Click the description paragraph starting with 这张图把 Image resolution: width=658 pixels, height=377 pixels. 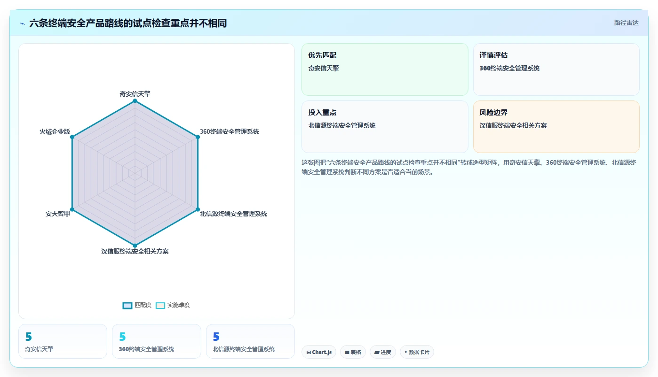coord(469,167)
